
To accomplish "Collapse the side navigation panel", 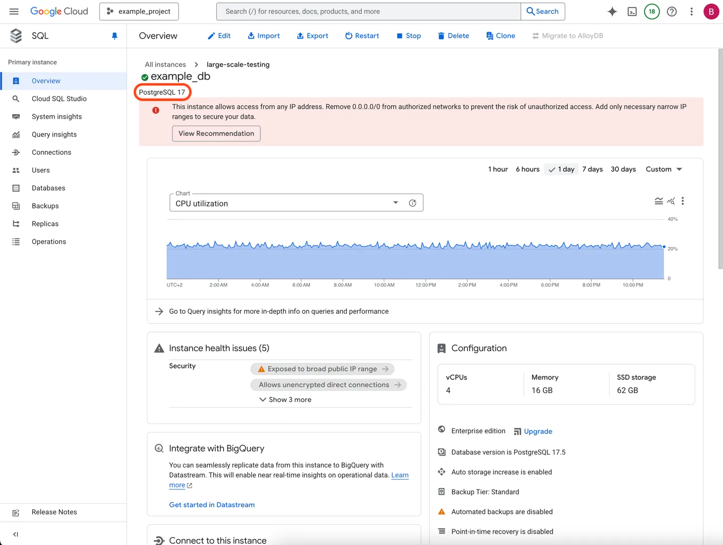I will [16, 535].
